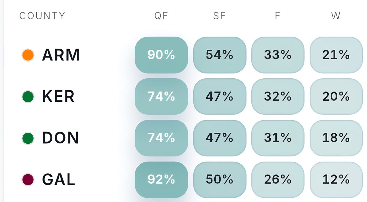Click the green dot beside DON
The height and width of the screenshot is (202, 367).
click(x=28, y=138)
